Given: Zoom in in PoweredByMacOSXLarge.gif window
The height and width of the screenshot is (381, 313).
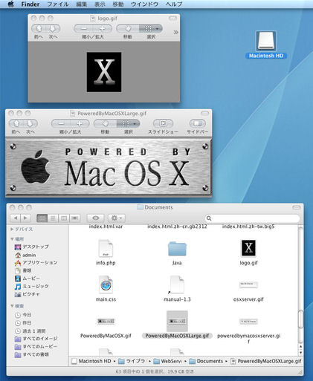Looking at the screenshot, I should click(x=80, y=123).
